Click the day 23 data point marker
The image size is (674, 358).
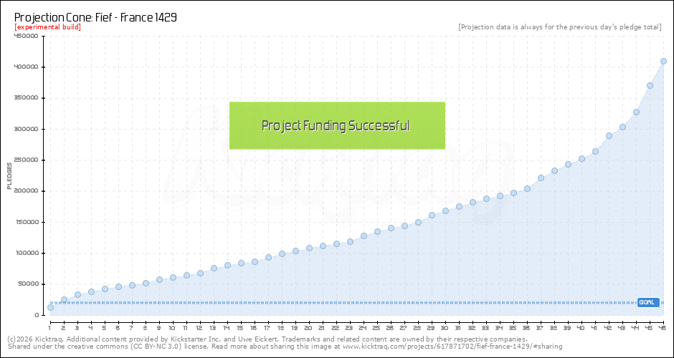pos(350,241)
